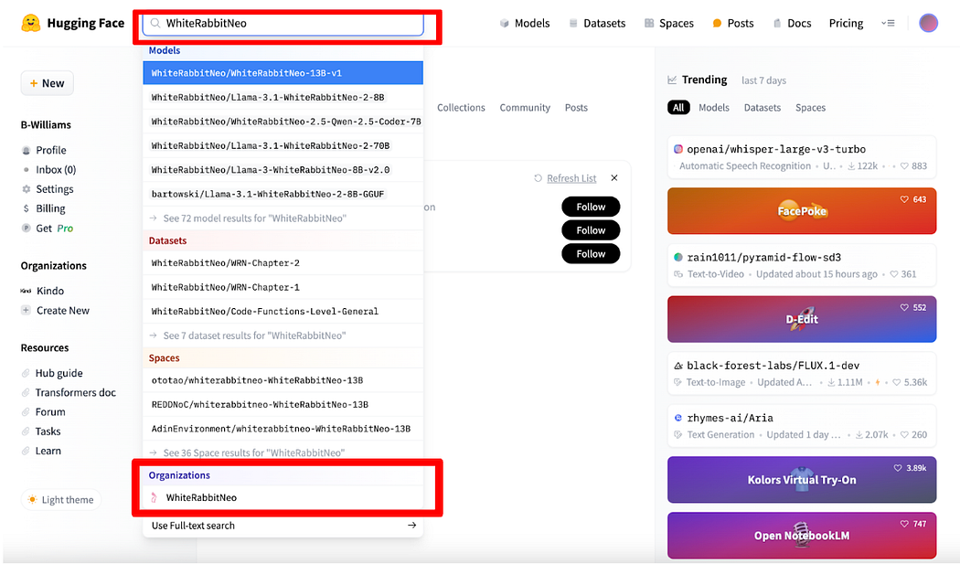The image size is (960, 564).
Task: Open the D-Edit space card
Action: [x=802, y=319]
